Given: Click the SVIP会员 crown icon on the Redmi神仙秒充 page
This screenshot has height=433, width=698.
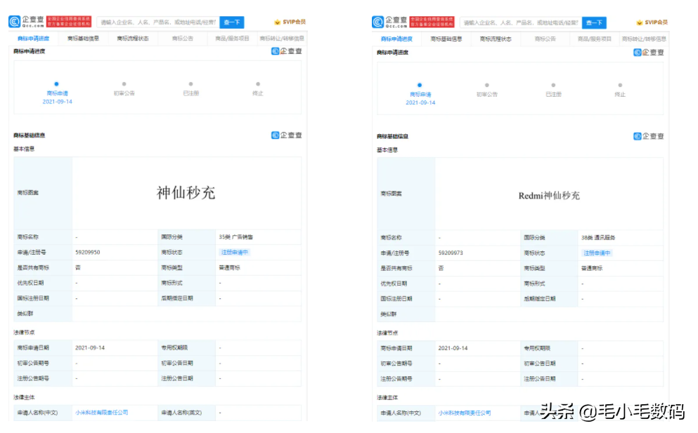Looking at the screenshot, I should pos(640,22).
